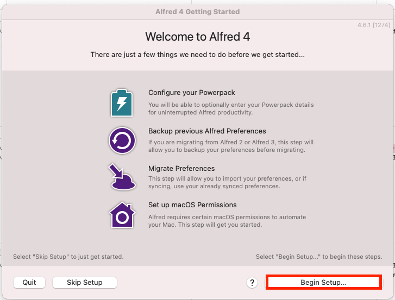
Task: Click the "Backup previous Alfred Preferences" heading
Action: (x=207, y=131)
